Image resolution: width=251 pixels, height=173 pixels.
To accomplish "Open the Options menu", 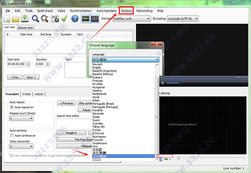I will 126,11.
